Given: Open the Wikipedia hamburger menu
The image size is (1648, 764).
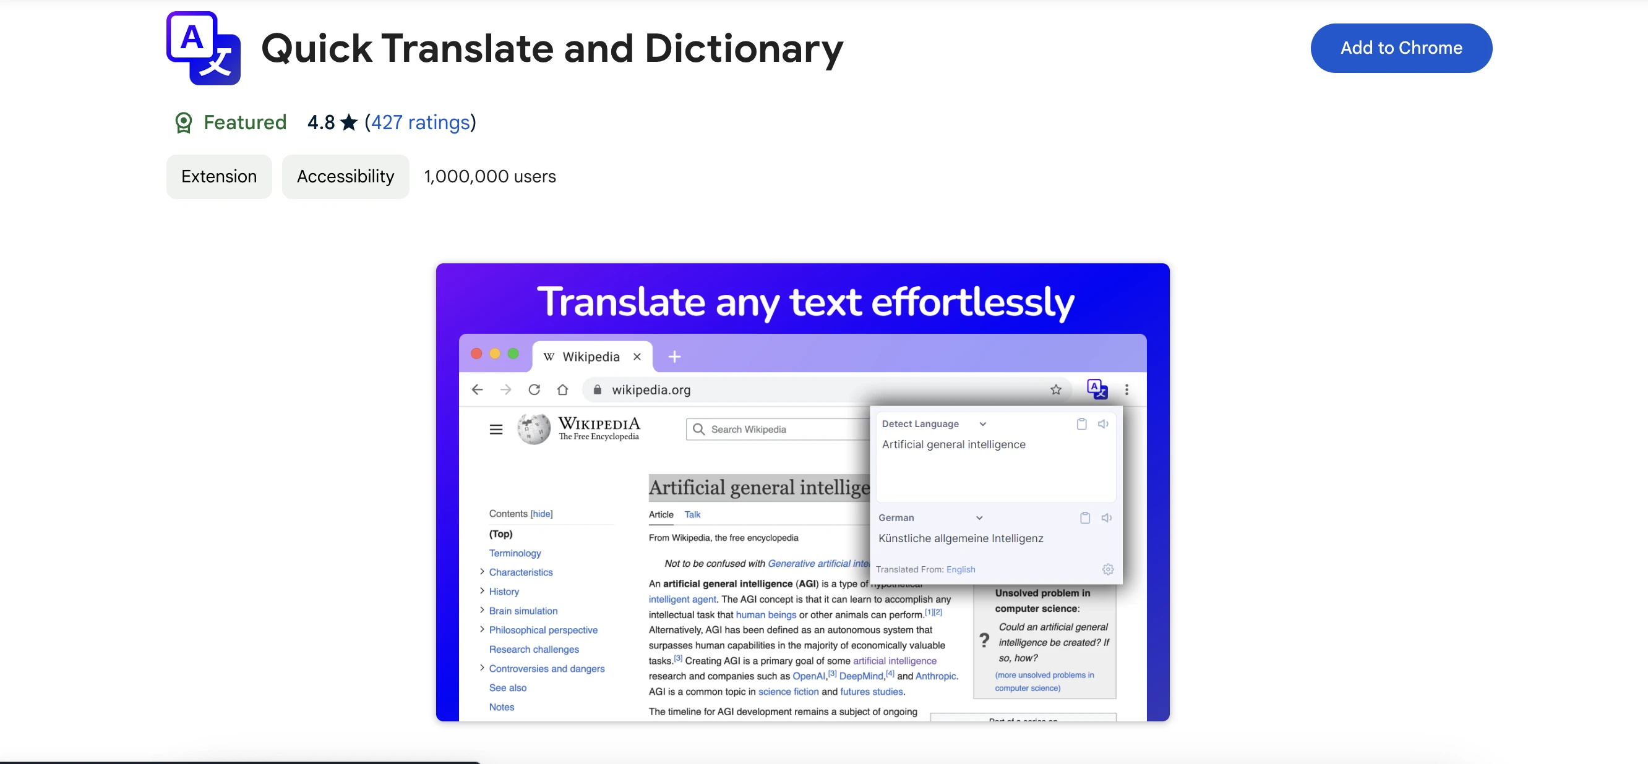Looking at the screenshot, I should [496, 429].
